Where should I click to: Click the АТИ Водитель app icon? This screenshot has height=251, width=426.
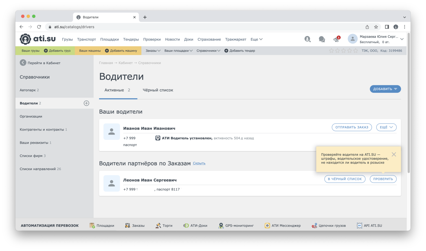coord(158,138)
